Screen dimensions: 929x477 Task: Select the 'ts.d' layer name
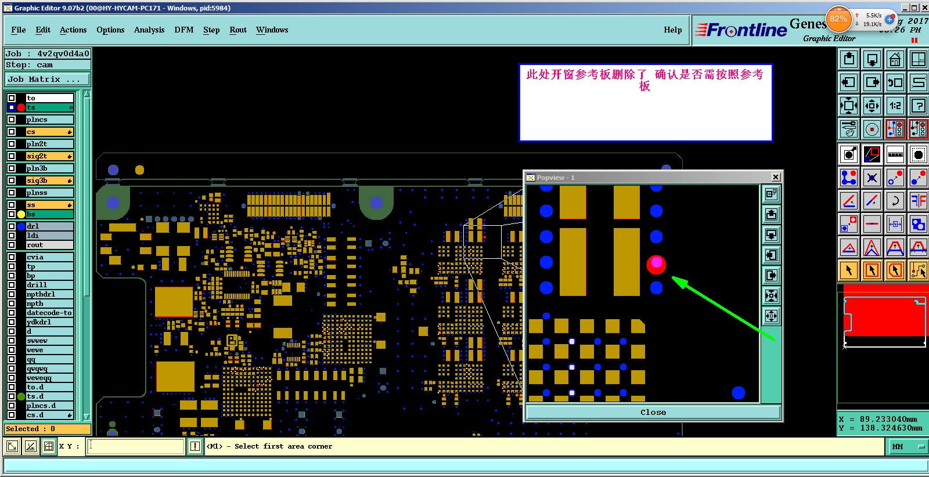point(49,396)
